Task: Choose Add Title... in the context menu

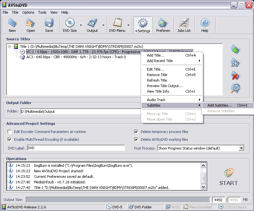Action: (172, 55)
